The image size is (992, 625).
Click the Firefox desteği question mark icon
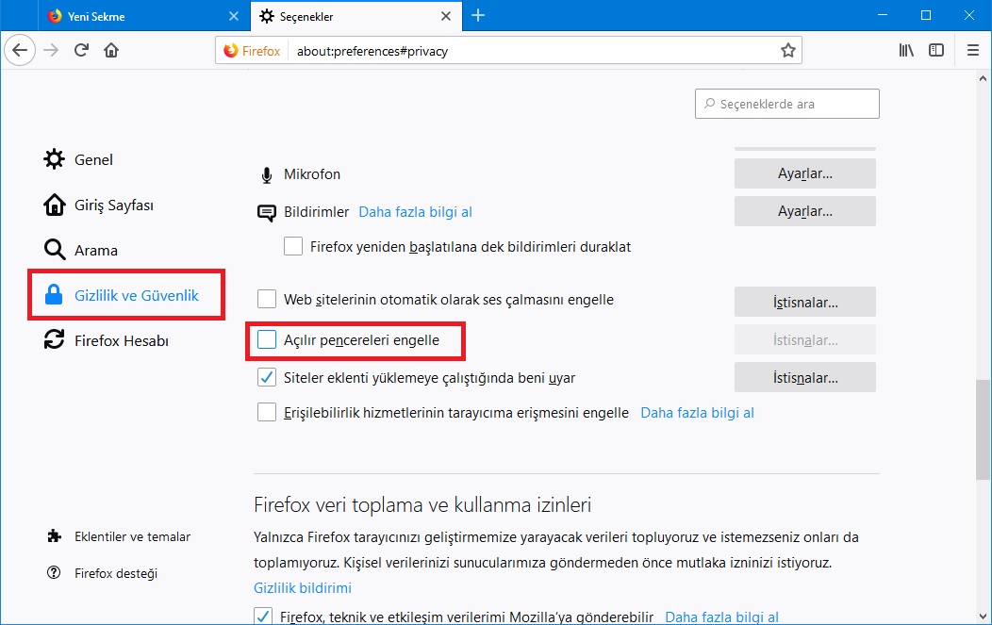tap(55, 573)
